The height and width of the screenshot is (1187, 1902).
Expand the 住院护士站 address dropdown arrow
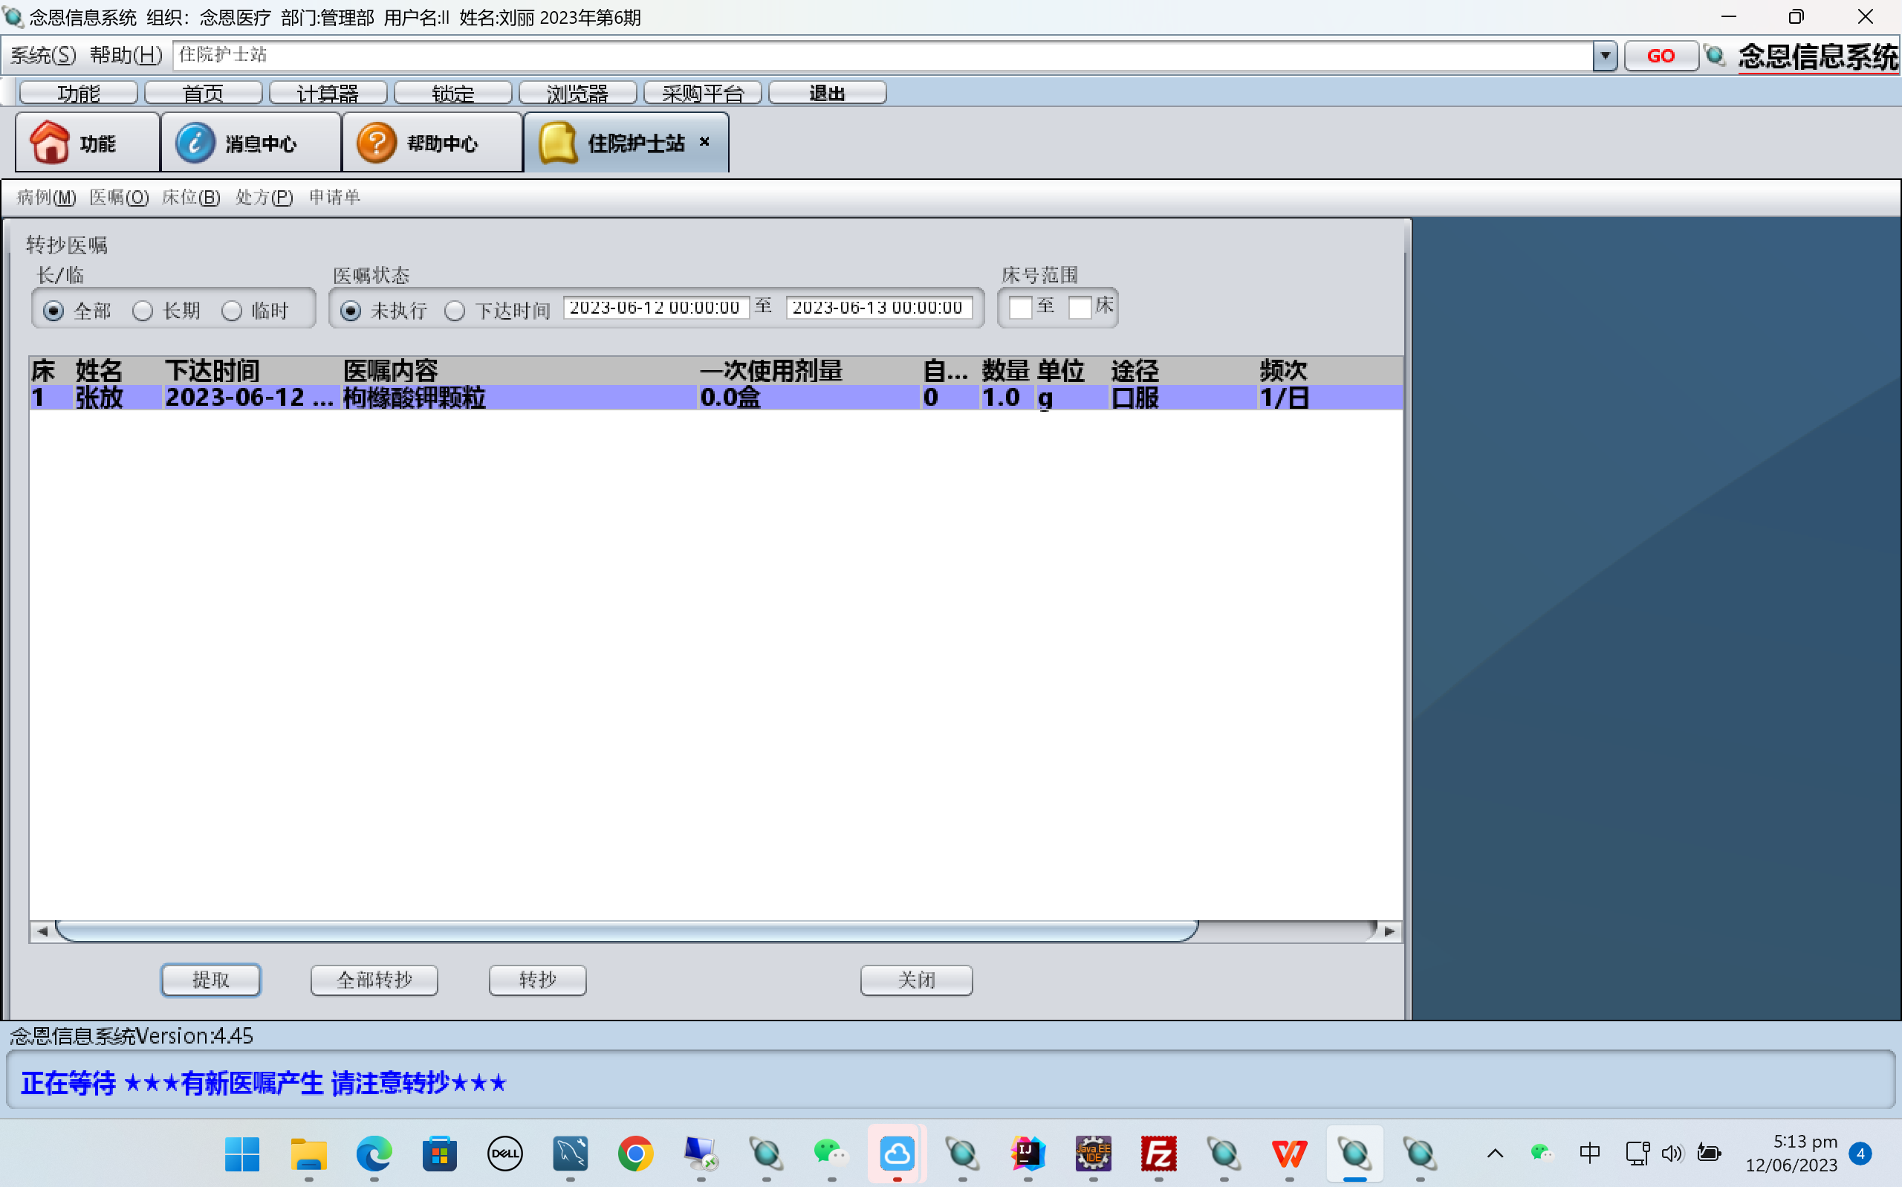[1605, 56]
